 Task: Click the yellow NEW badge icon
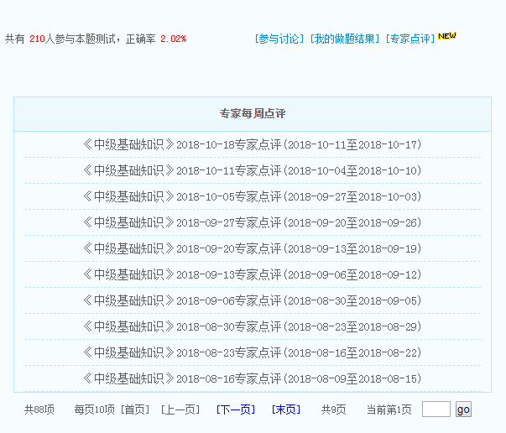[447, 36]
